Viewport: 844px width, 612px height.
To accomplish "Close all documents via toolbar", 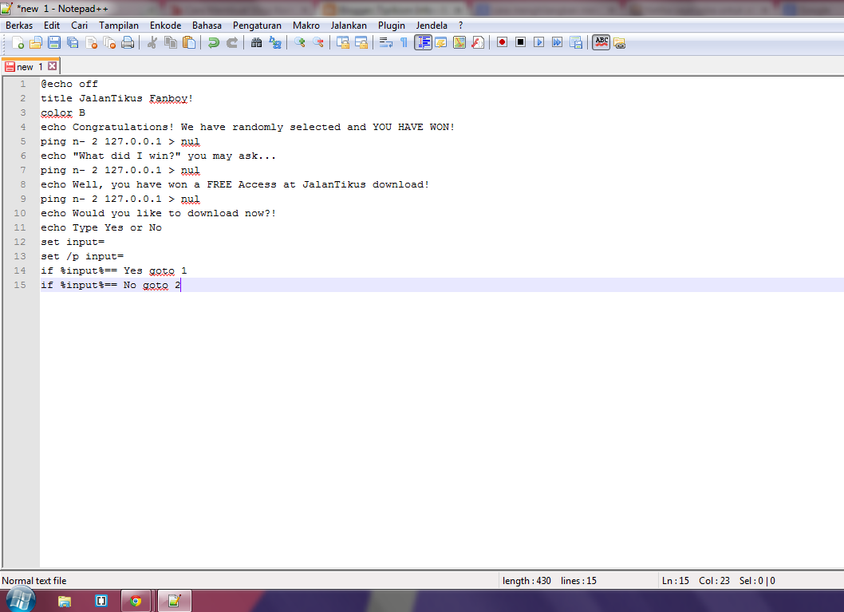I will coord(109,42).
